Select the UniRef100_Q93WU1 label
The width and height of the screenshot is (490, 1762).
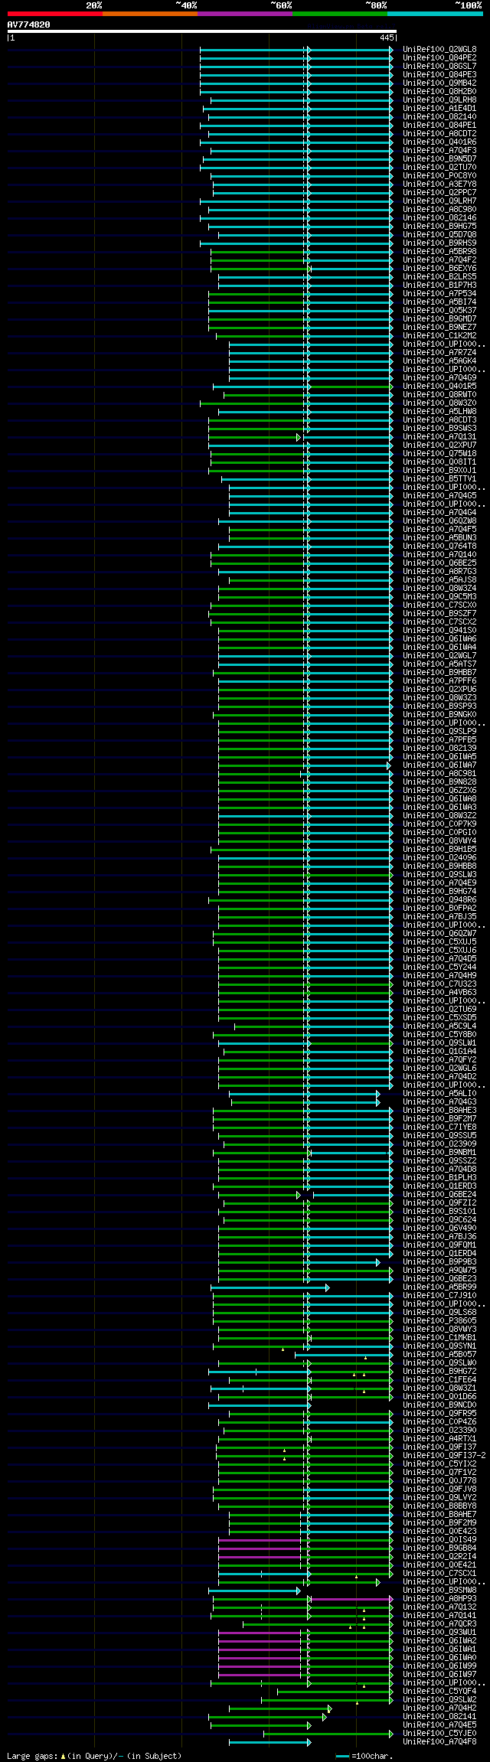point(439,1633)
